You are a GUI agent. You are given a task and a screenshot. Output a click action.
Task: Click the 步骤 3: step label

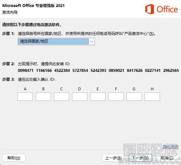[8, 79]
